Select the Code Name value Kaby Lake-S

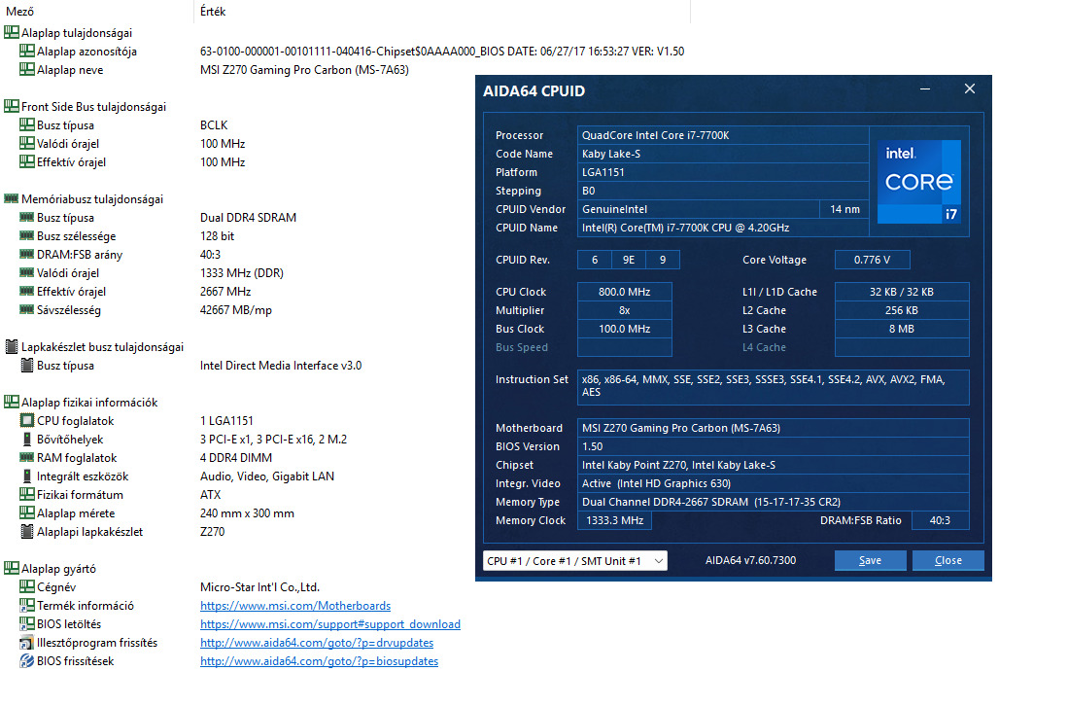pyautogui.click(x=723, y=154)
